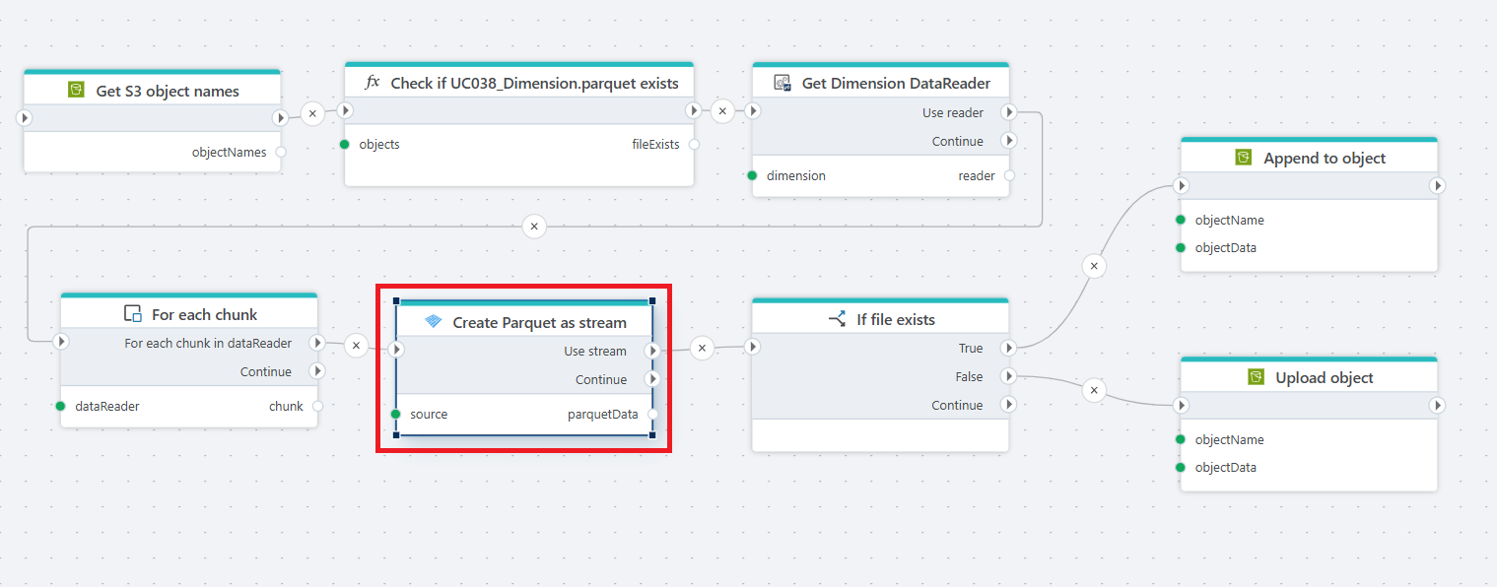This screenshot has width=1497, height=587.
Task: Remove link from True to Append to object
Action: point(1093,266)
